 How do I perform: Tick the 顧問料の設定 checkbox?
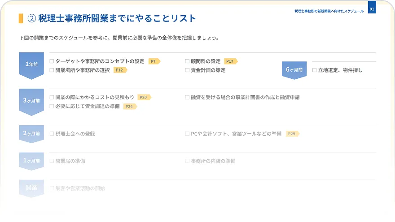click(187, 61)
